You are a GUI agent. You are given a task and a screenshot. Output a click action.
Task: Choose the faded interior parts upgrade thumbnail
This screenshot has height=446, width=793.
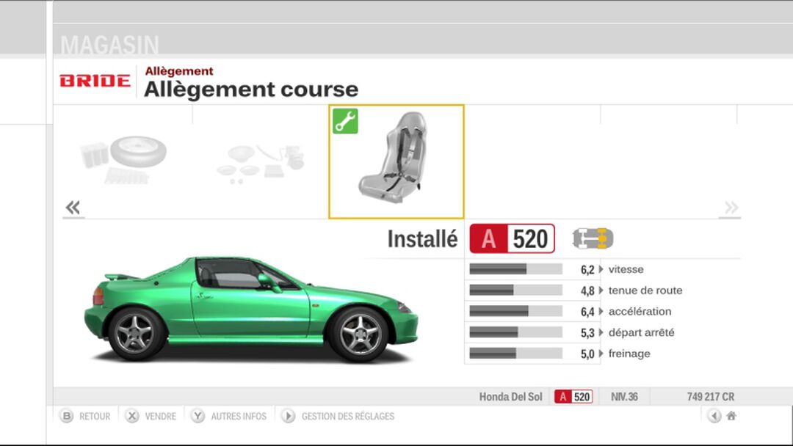point(261,164)
